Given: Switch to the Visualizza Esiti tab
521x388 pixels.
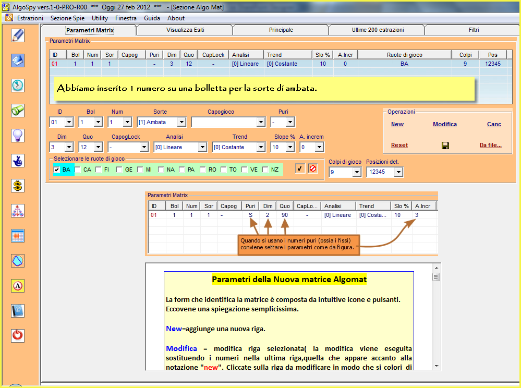Looking at the screenshot, I should coord(185,30).
